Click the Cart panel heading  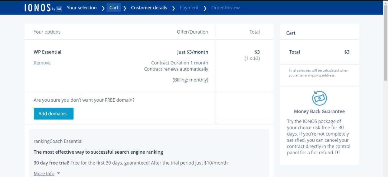tap(291, 33)
